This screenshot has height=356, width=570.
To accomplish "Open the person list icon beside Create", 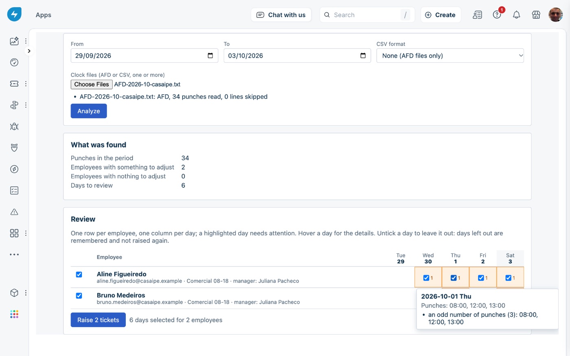I will coord(477,15).
